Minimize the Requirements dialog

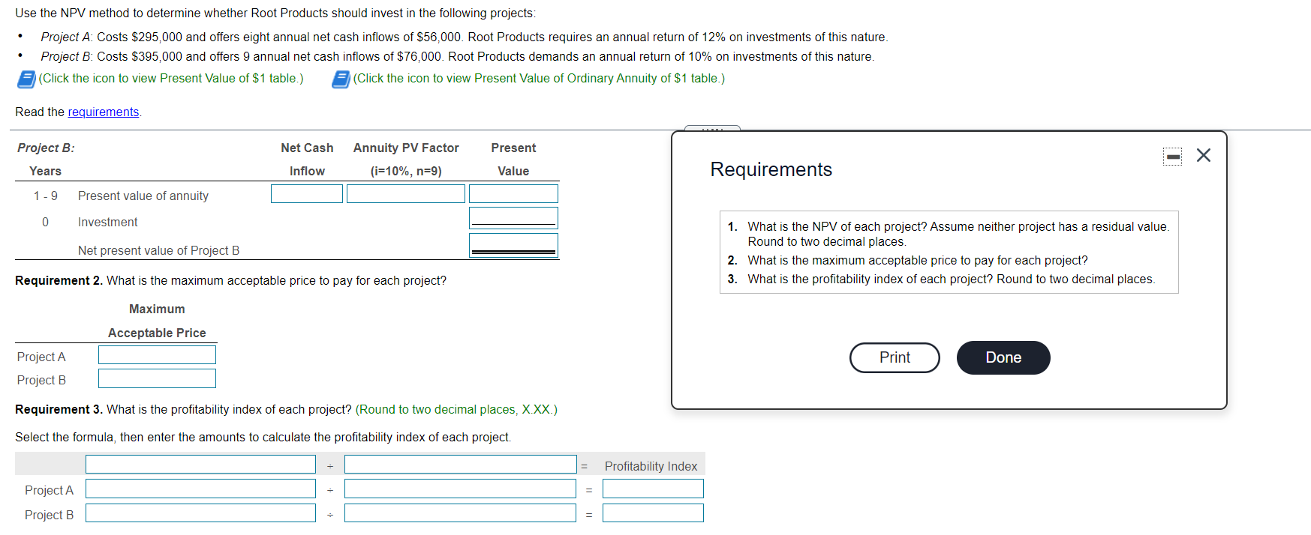coord(1172,156)
